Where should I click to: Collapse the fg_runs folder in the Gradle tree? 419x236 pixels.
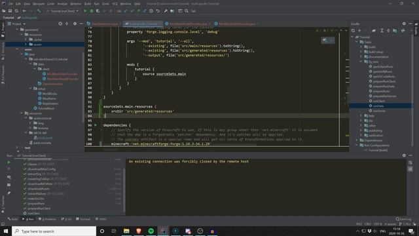[x=361, y=62]
